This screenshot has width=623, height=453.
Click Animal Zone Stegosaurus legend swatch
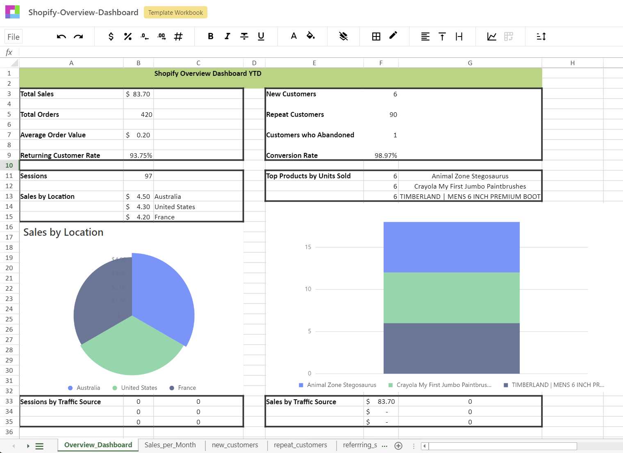301,385
